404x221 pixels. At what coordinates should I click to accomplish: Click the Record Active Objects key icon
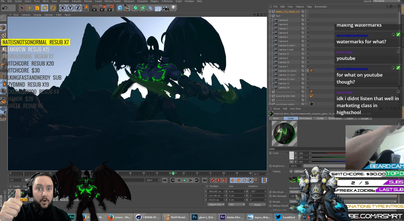213,180
